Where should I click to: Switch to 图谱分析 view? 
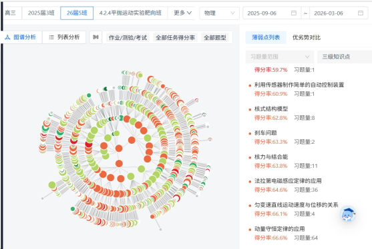coord(21,37)
